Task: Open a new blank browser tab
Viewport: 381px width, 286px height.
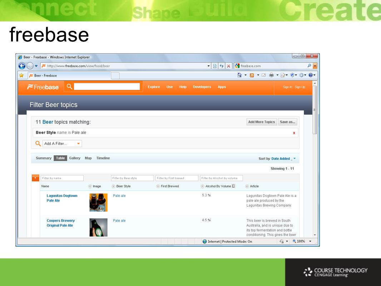Action: (x=115, y=76)
